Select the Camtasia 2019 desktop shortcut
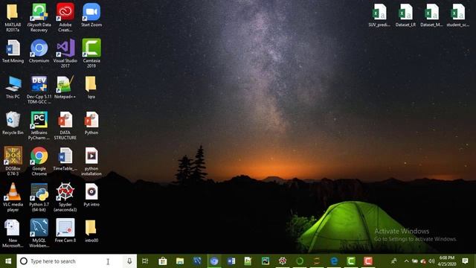476x268 pixels. (x=91, y=48)
